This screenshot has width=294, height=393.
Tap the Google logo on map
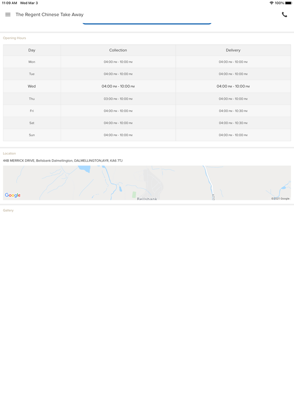[x=13, y=195]
